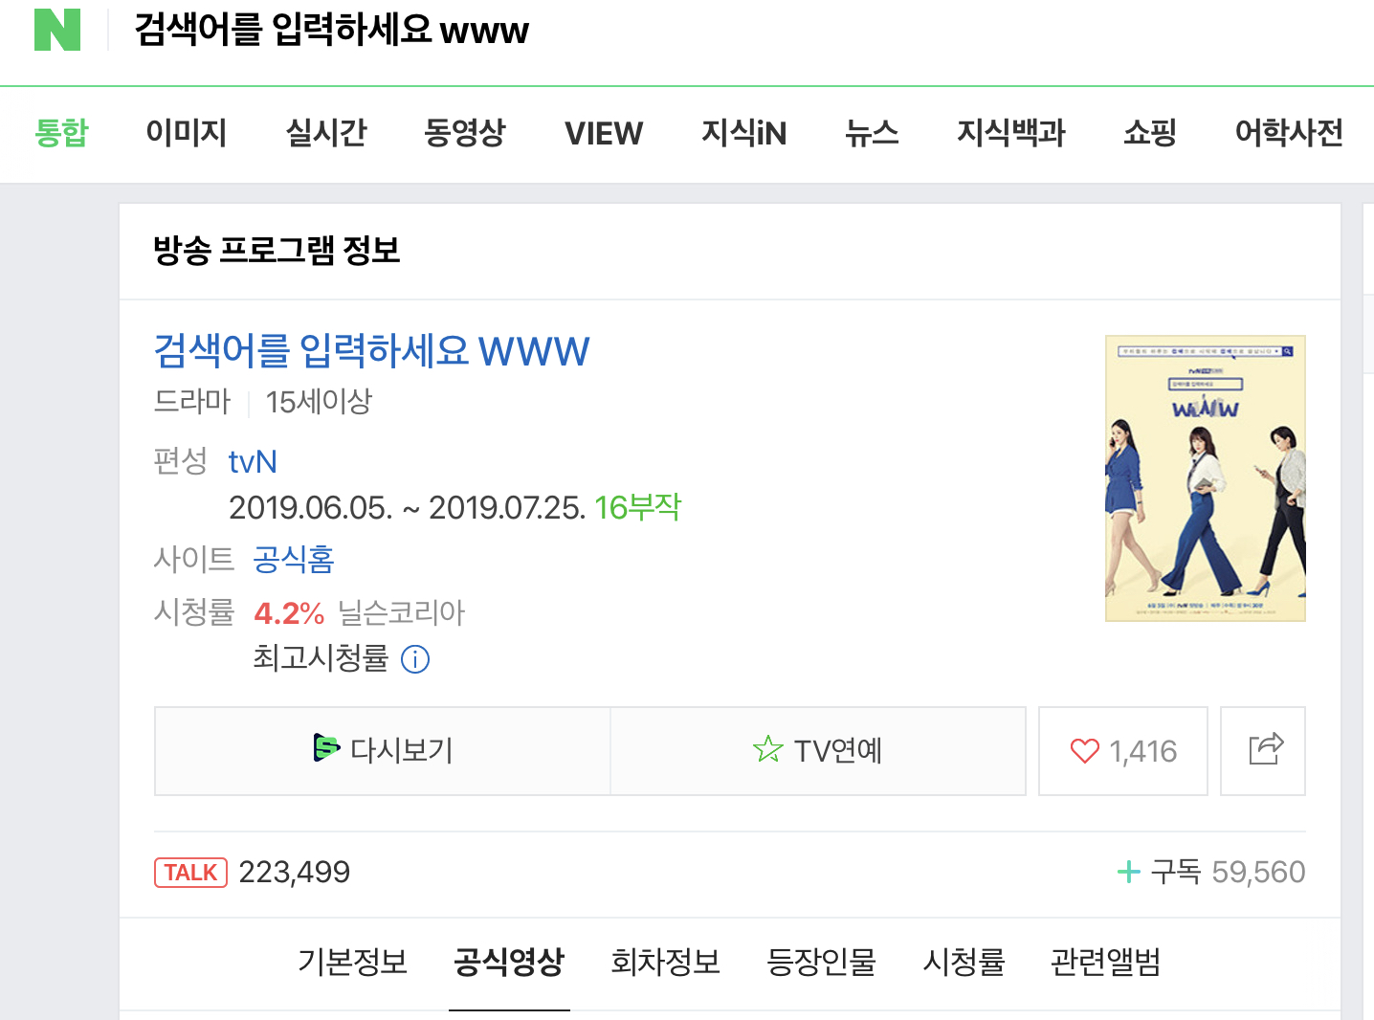This screenshot has height=1020, width=1374.
Task: Switch to the 이미지 search tab
Action: (x=187, y=133)
